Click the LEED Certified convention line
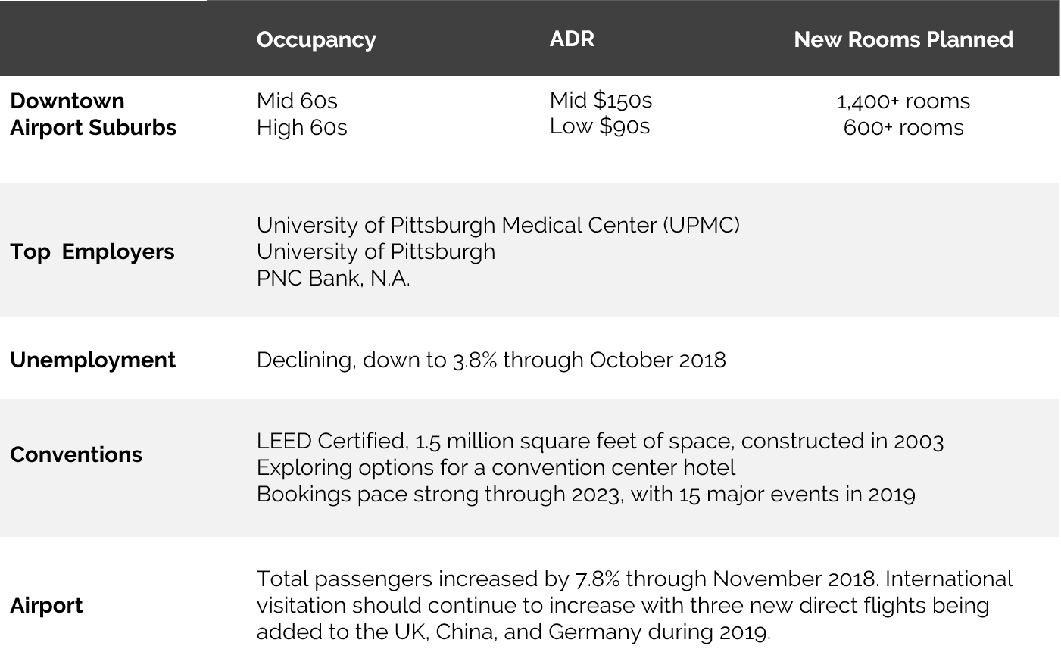The height and width of the screenshot is (671, 1061). click(600, 441)
